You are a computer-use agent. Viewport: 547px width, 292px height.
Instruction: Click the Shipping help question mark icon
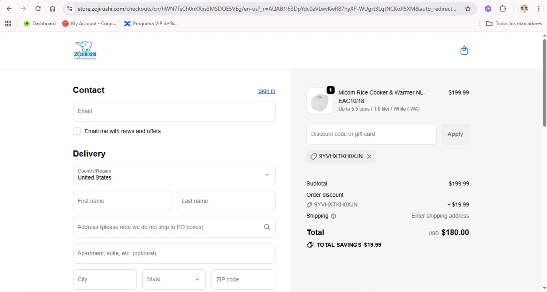[x=333, y=216]
